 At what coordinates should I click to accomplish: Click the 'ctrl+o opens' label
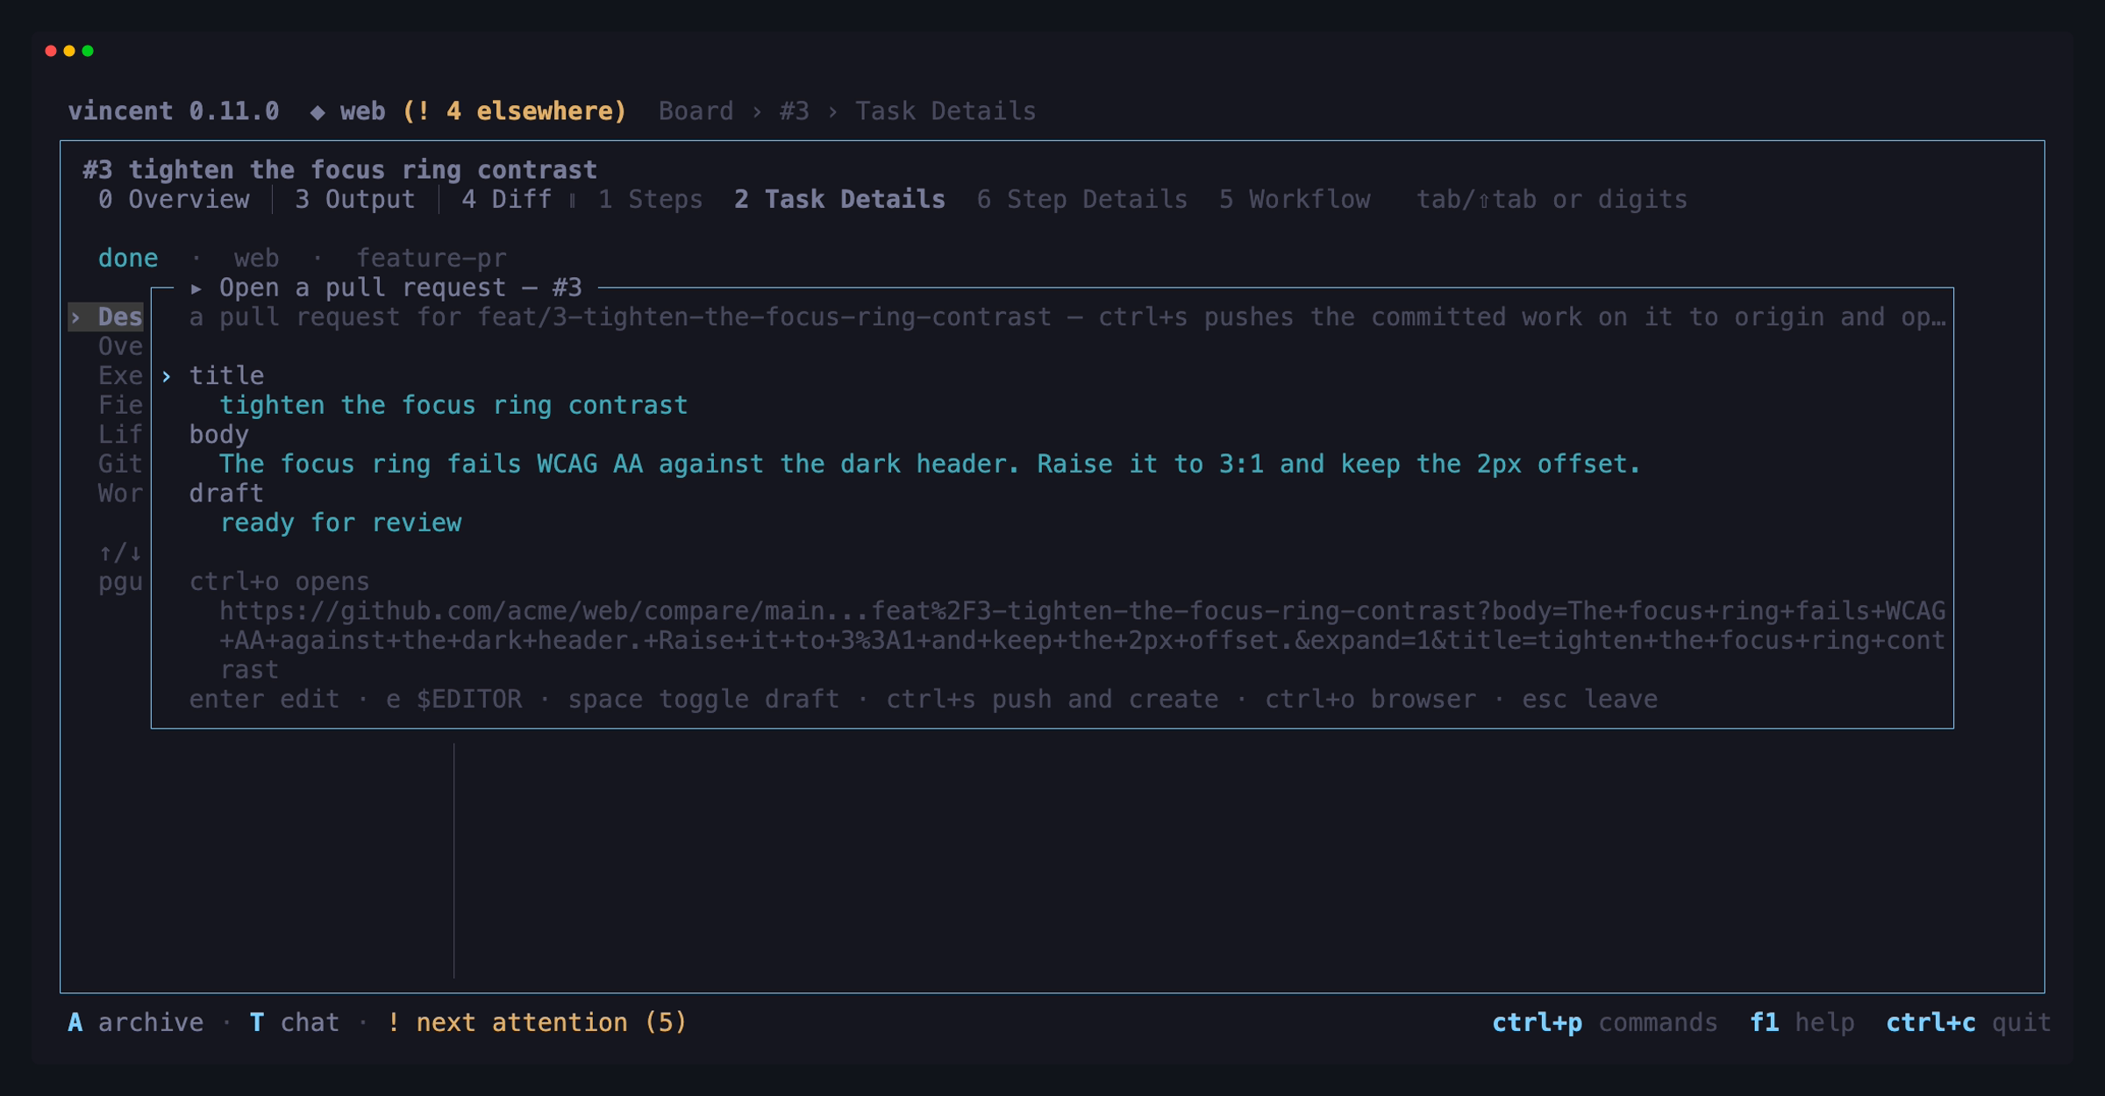[280, 581]
